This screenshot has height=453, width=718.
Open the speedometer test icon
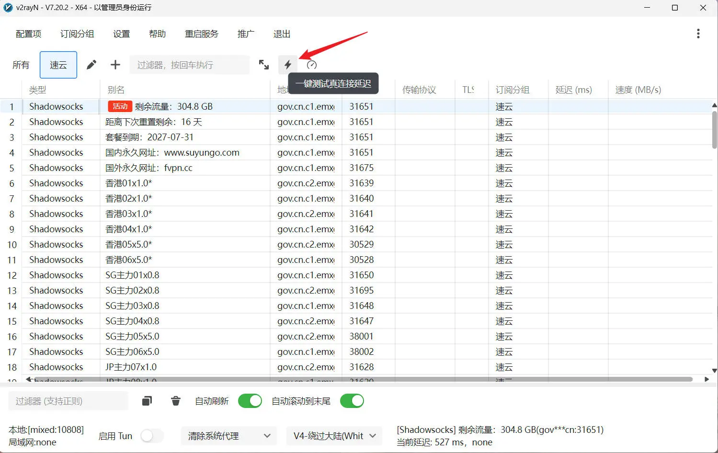coord(312,65)
